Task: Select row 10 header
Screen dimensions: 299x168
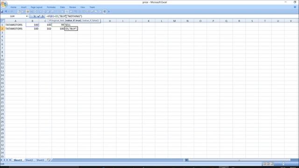Action: coord(2,60)
